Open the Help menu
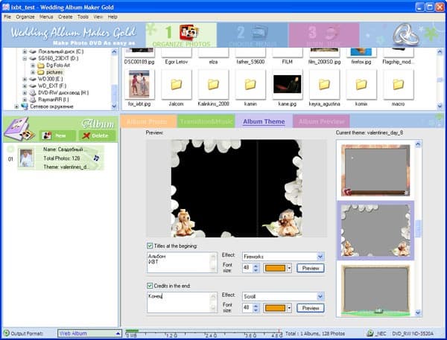The width and height of the screenshot is (447, 340). click(112, 17)
